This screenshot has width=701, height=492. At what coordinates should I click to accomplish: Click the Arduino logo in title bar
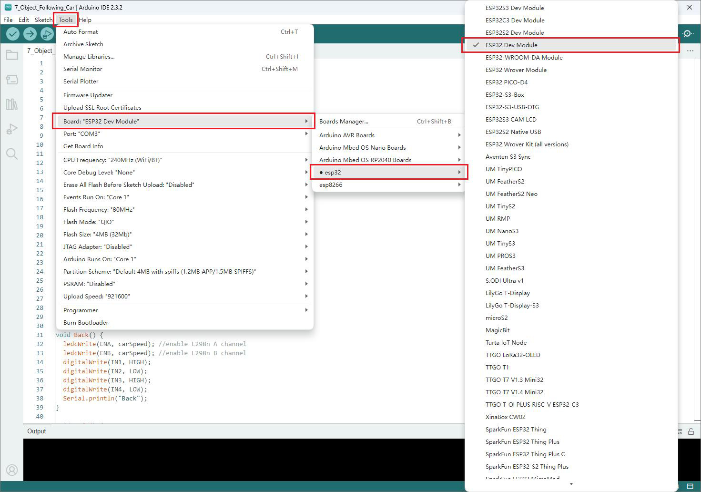coord(8,7)
